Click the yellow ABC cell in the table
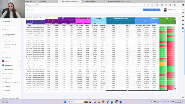Image resolution: width=185 pixels, height=104 pixels. (163, 64)
